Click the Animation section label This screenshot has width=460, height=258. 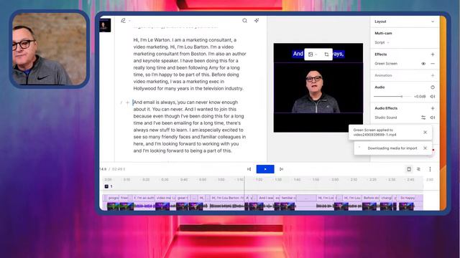[x=383, y=75]
